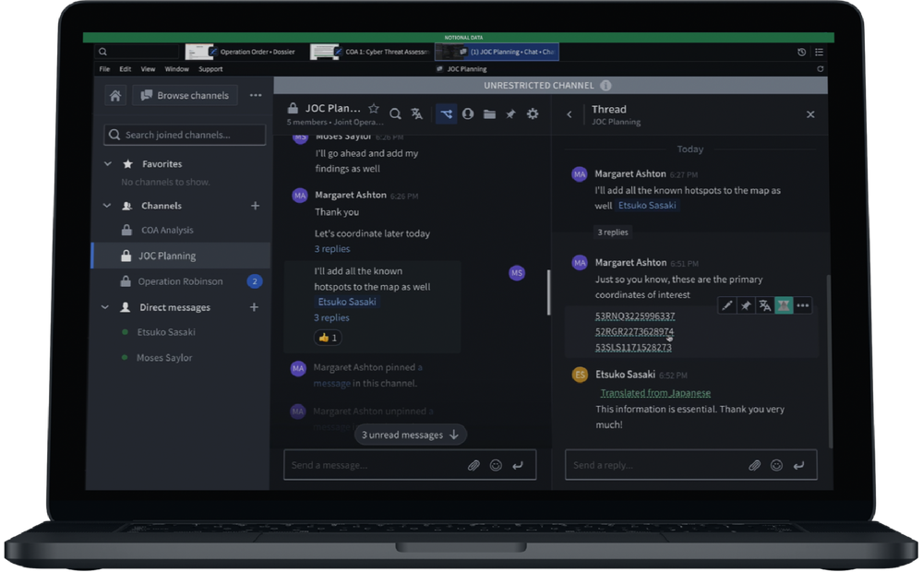This screenshot has height=572, width=923.
Task: Select the highlighted Threads icon
Action: pyautogui.click(x=446, y=113)
